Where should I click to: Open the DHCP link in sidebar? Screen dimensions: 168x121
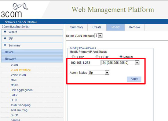click(x=14, y=115)
